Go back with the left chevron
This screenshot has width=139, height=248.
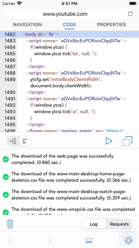(x=10, y=241)
